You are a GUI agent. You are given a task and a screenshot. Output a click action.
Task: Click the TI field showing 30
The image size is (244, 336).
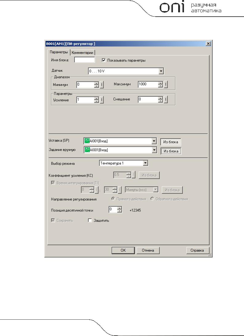tap(108, 190)
